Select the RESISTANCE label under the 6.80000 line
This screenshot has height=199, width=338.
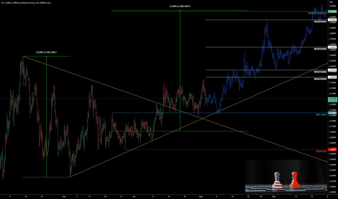[320, 79]
